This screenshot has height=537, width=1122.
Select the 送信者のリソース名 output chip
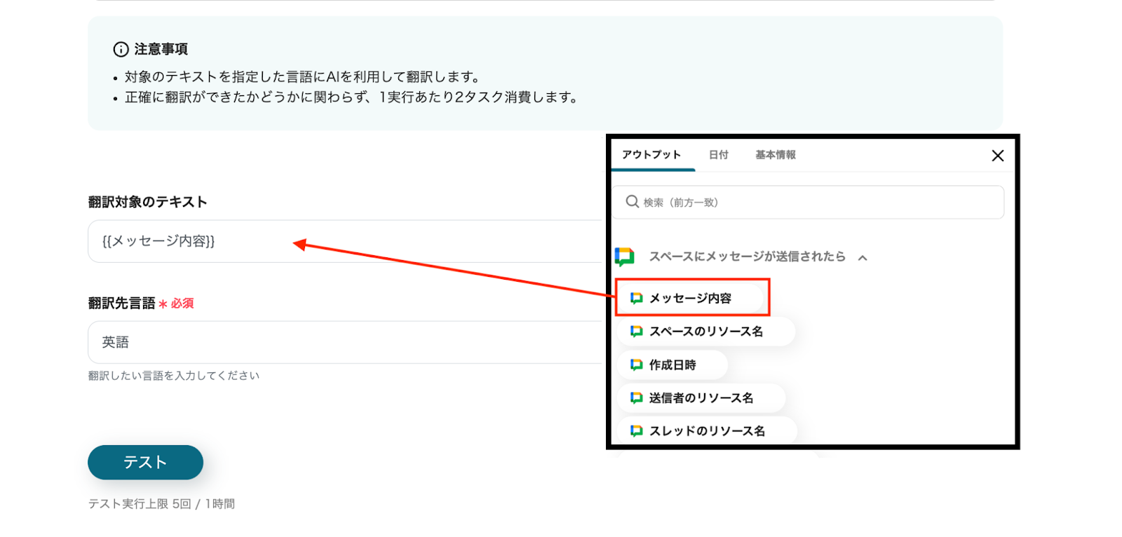[701, 397]
